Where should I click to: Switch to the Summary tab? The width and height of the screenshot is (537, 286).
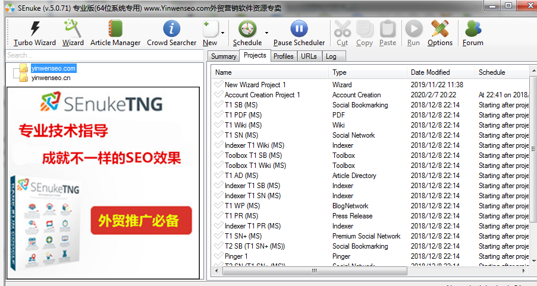pyautogui.click(x=223, y=56)
